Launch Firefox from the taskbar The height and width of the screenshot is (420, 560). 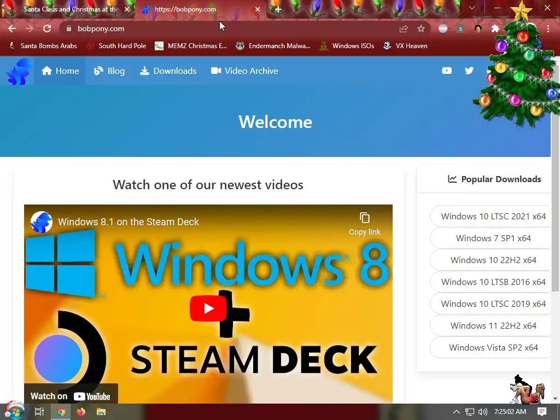[81, 412]
